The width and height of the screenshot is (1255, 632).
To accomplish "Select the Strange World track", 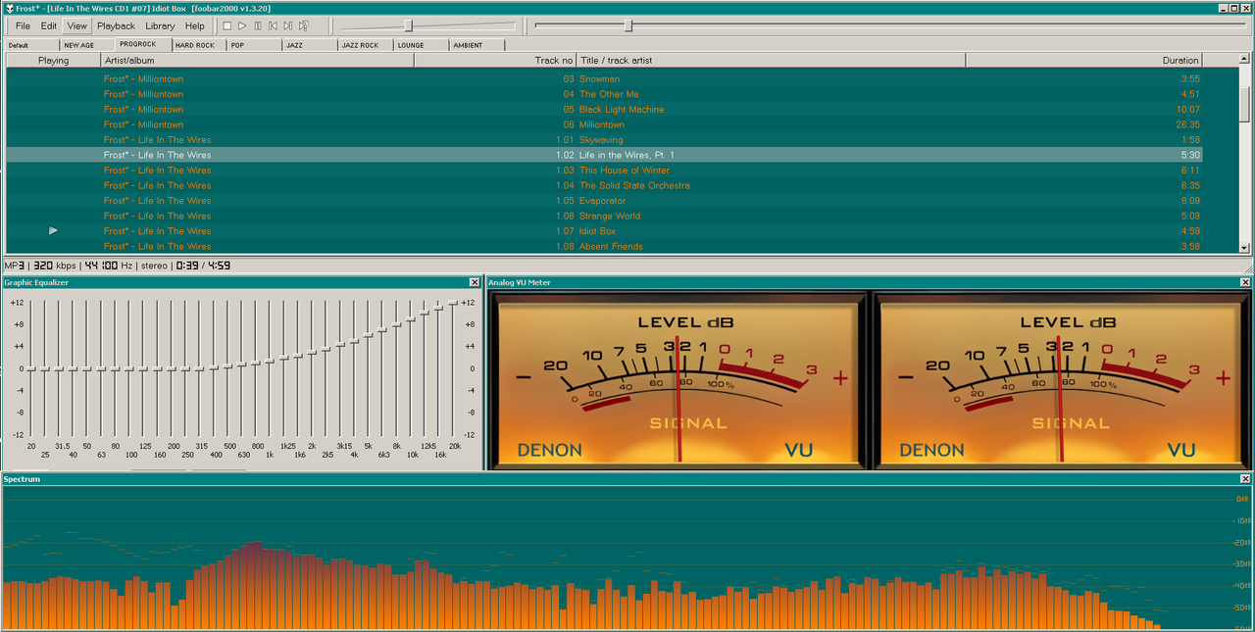I will coord(604,216).
